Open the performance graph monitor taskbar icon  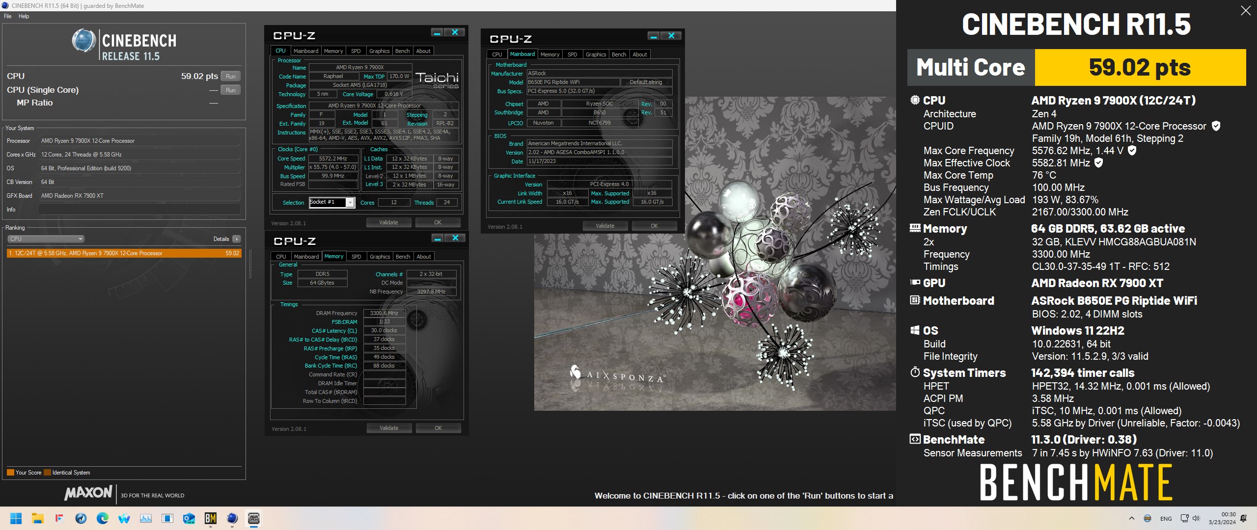tap(146, 518)
